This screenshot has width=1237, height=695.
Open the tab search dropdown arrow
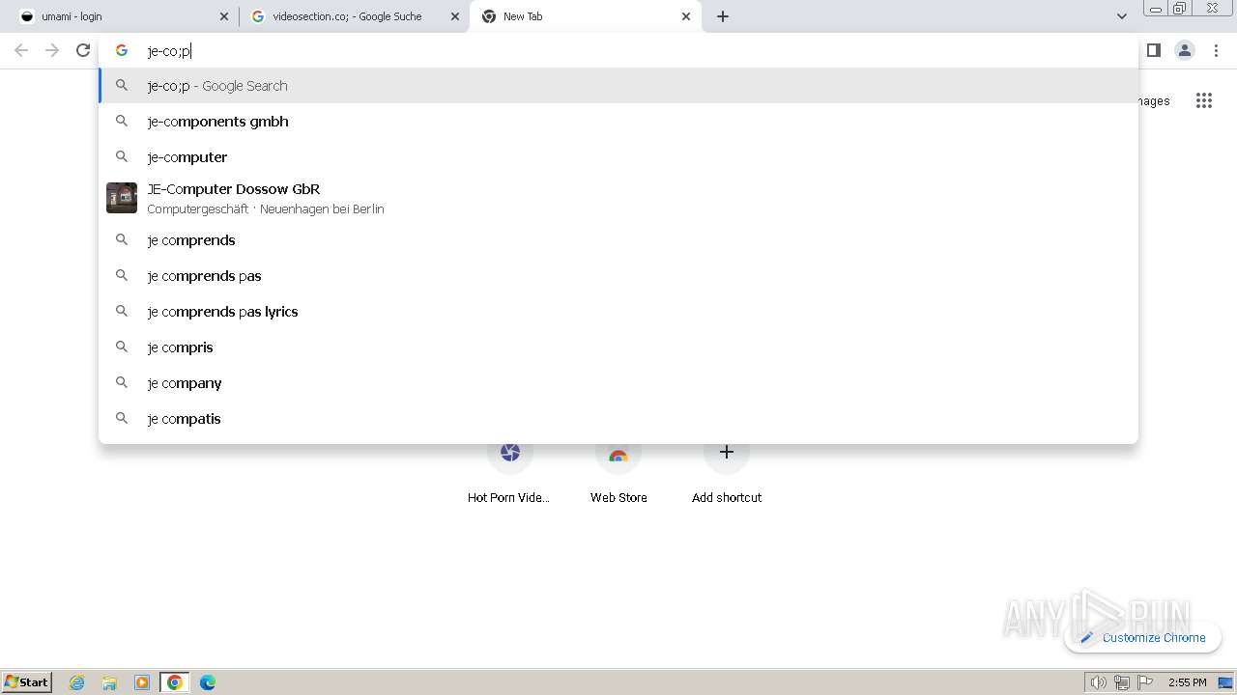[x=1121, y=16]
